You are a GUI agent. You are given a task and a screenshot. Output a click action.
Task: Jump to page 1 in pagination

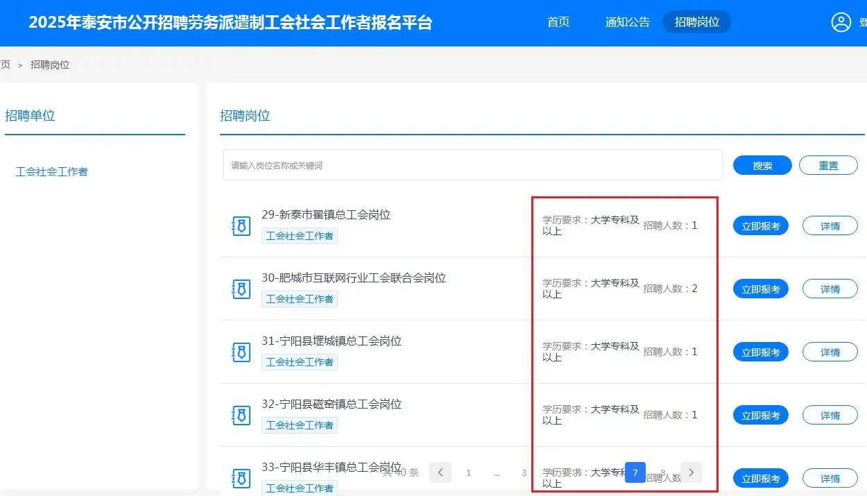[469, 472]
